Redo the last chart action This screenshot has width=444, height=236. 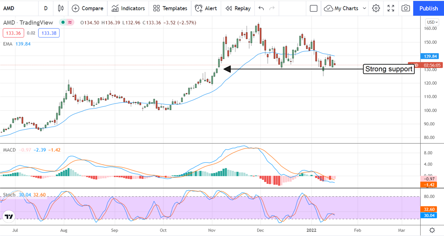coord(272,8)
